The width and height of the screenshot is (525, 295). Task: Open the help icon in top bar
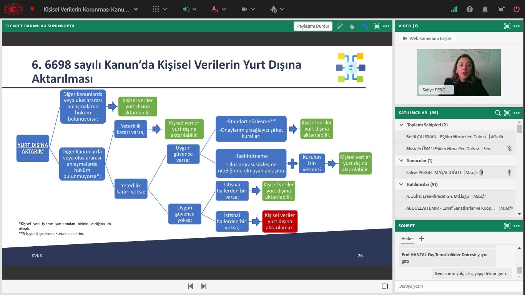[470, 9]
